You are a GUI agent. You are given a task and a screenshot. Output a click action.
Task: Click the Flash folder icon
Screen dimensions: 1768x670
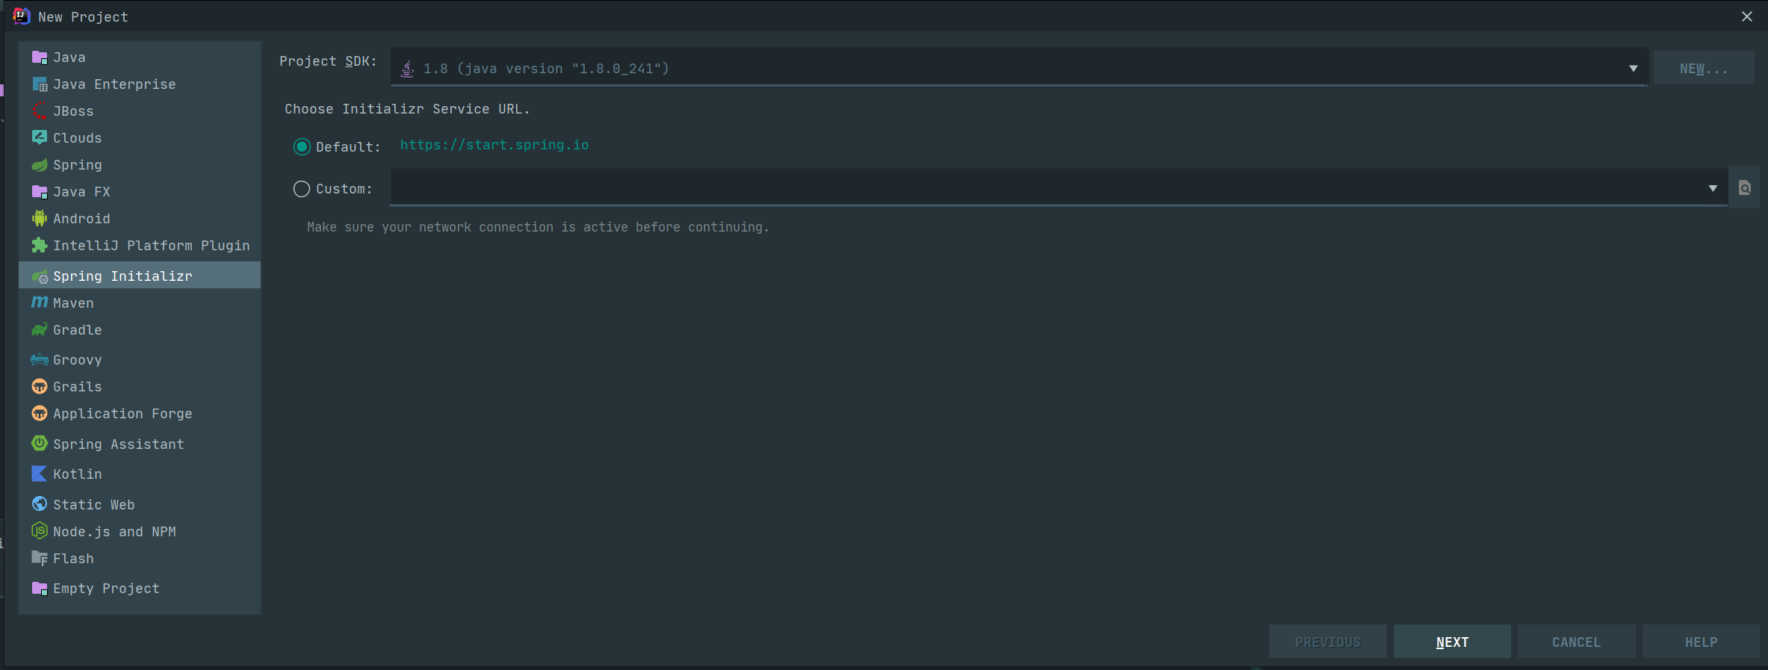point(40,558)
